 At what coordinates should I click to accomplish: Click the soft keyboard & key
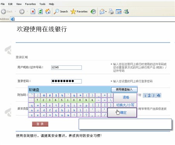pyautogui.click(x=74, y=96)
